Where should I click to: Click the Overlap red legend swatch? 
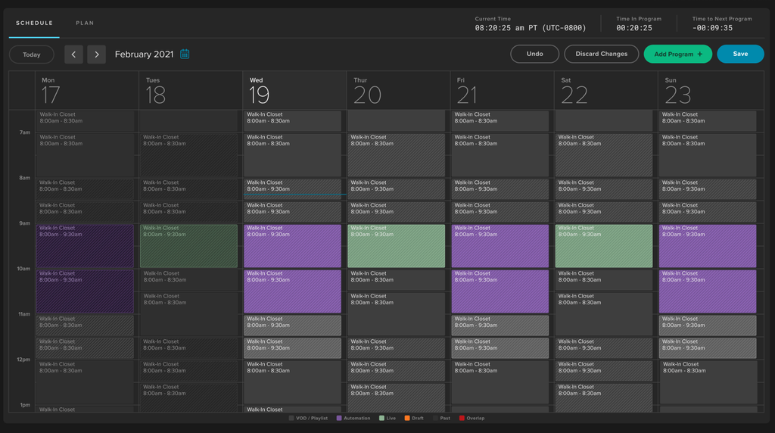(462, 418)
